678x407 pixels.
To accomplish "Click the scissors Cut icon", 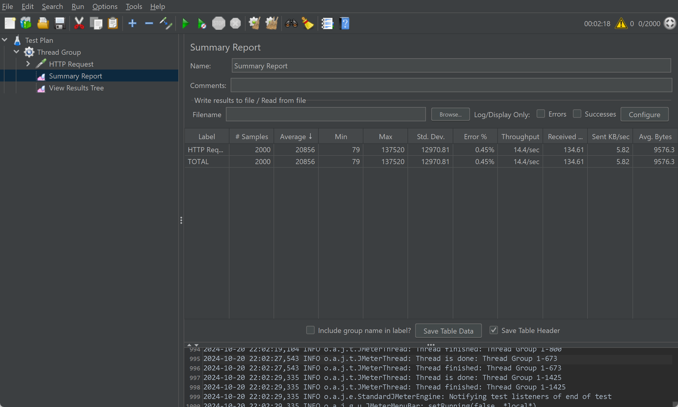I will pos(79,23).
